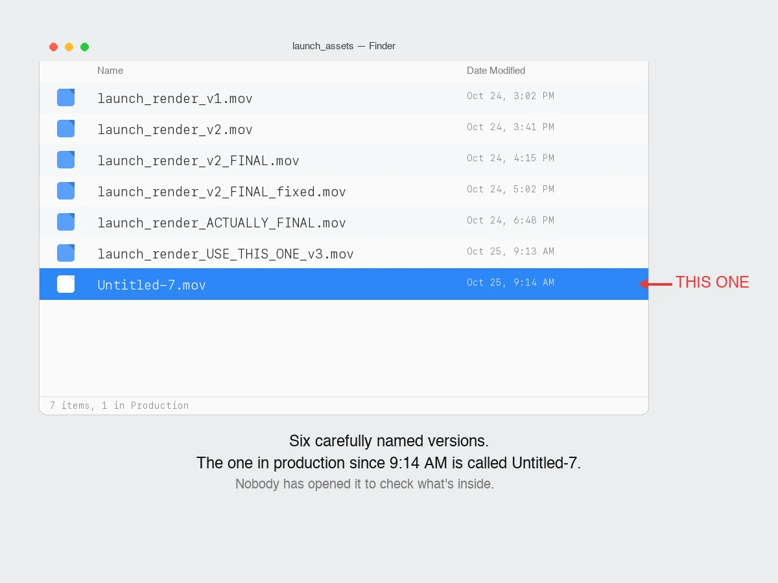Click the date Oct 25, 9:13 AM
The width and height of the screenshot is (778, 583).
tap(510, 251)
